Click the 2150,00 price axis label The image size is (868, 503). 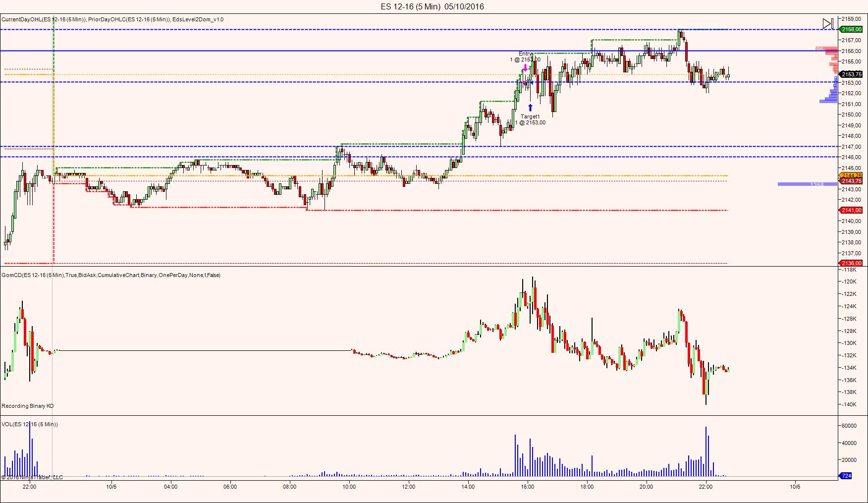pyautogui.click(x=851, y=114)
